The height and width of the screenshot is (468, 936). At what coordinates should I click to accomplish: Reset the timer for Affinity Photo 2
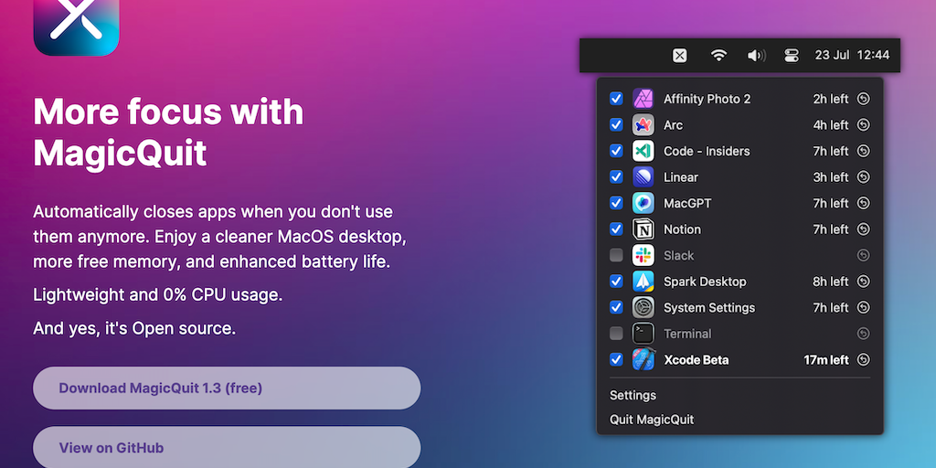click(x=863, y=99)
